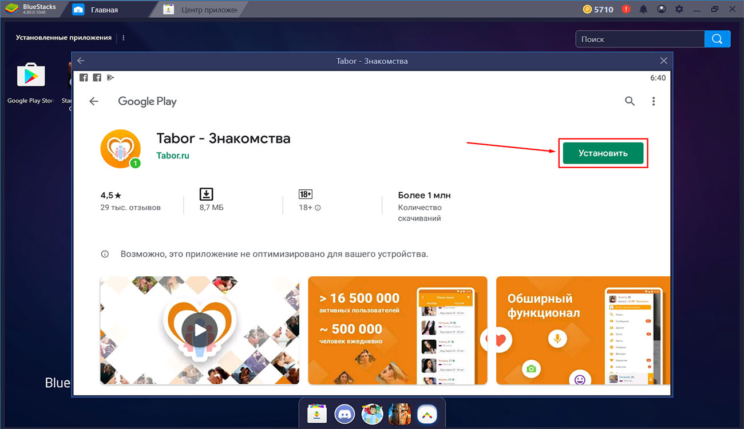
Task: Open menu next to Установленные приложения
Action: 124,38
